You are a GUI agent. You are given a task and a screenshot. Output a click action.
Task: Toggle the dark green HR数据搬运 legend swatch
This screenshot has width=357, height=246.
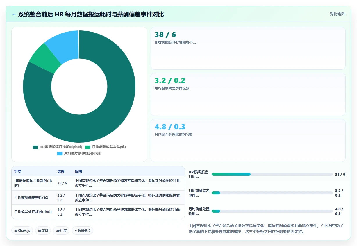35,147
